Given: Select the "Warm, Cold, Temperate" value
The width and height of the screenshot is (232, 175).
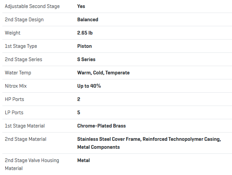Looking at the screenshot, I should pyautogui.click(x=103, y=73).
